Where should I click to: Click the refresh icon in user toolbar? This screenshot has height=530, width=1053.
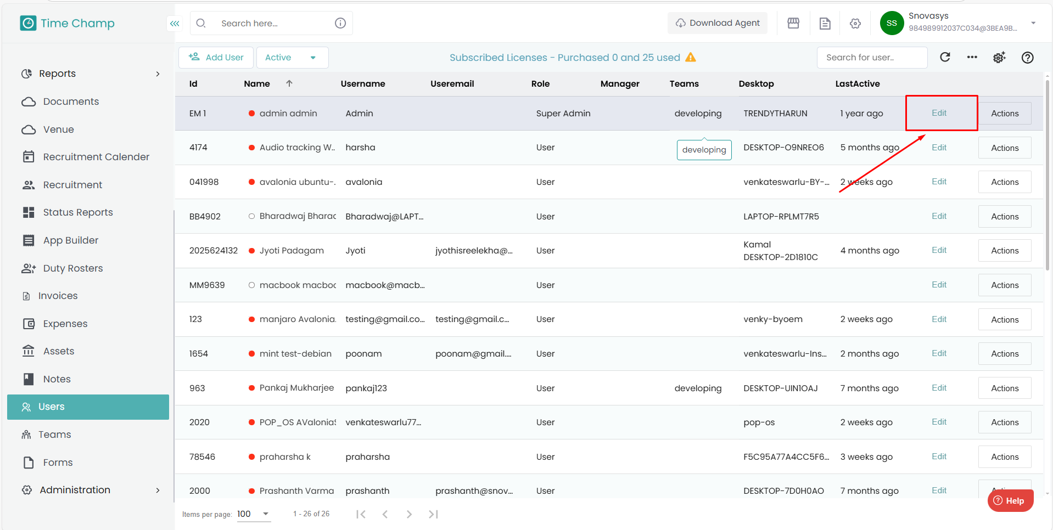(x=945, y=57)
